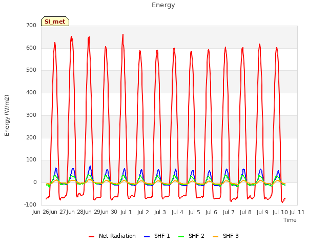This screenshot has width=328, height=246.
Task: Click the Jul 3 x-axis date label
Action: coord(160,212)
